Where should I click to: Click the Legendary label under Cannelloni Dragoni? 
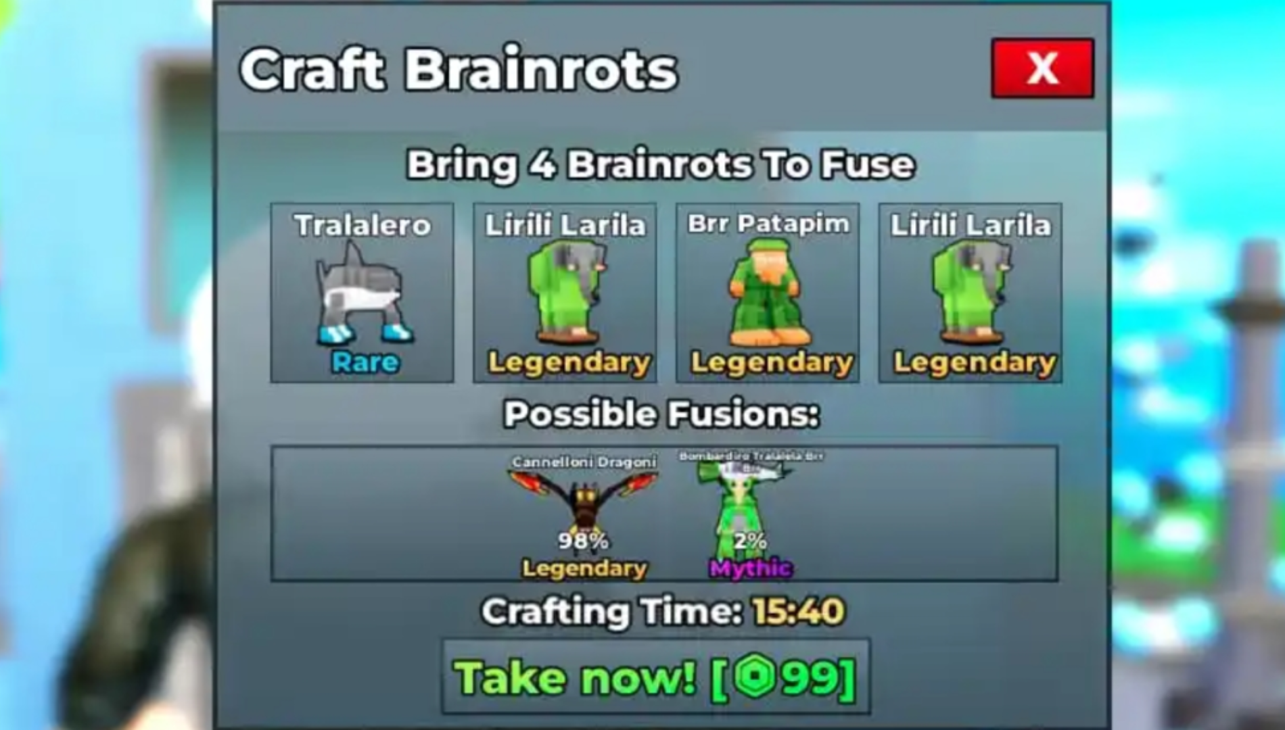click(584, 568)
